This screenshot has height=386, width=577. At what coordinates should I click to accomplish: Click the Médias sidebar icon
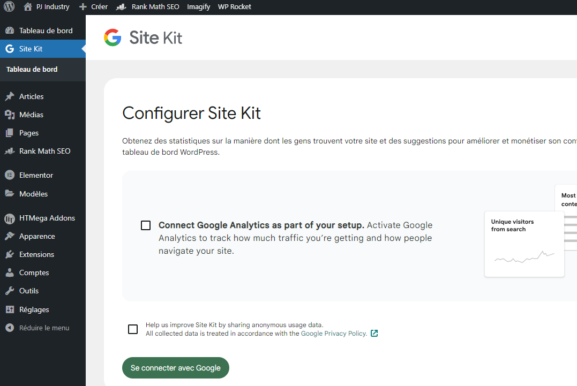point(9,115)
